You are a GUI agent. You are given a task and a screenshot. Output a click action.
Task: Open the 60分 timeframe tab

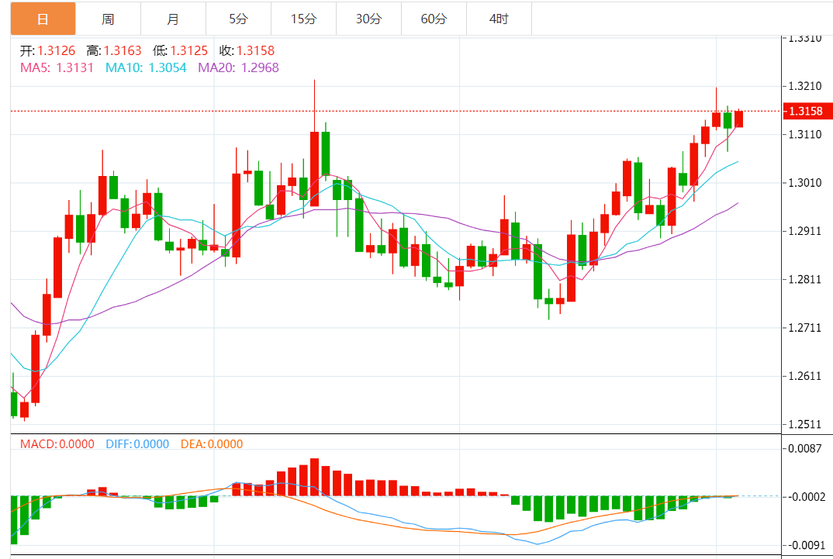click(x=434, y=19)
